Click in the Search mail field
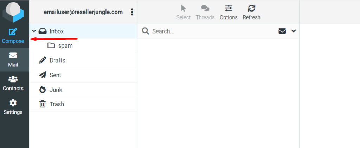Viewport: 360px width, 148px height. [x=211, y=31]
